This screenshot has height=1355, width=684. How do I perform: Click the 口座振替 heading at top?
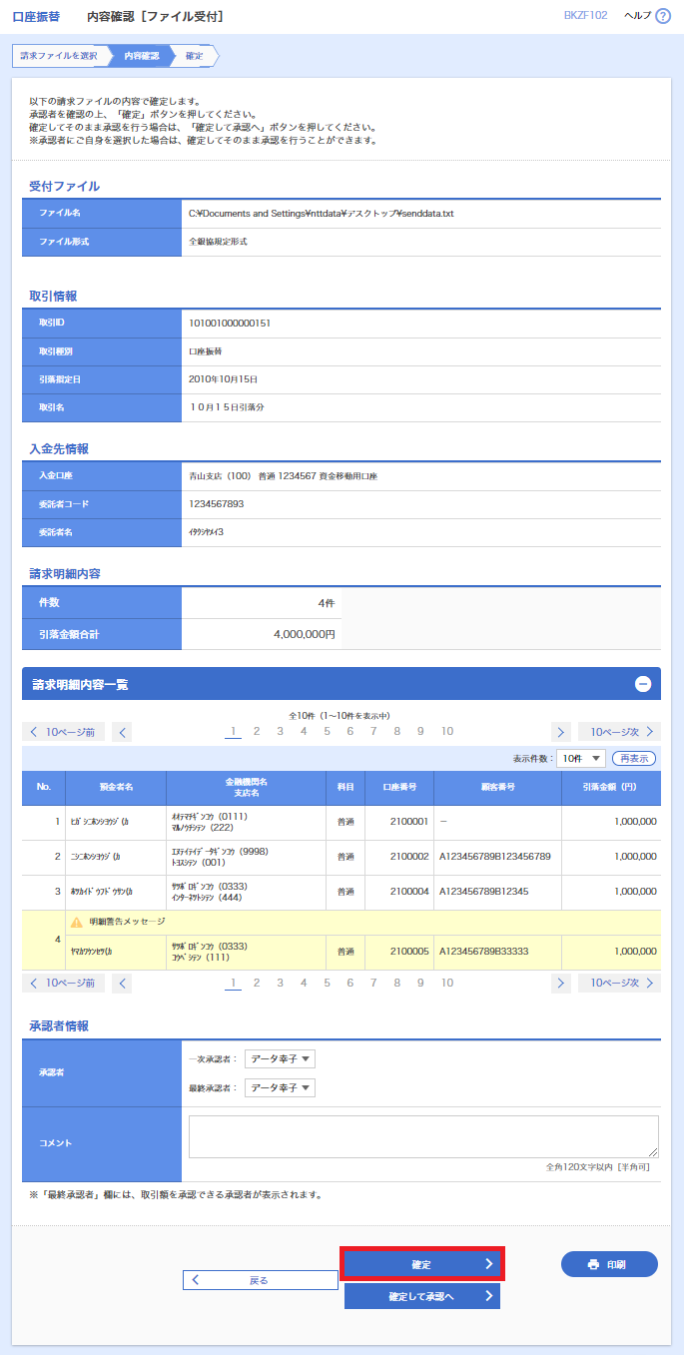pyautogui.click(x=35, y=16)
